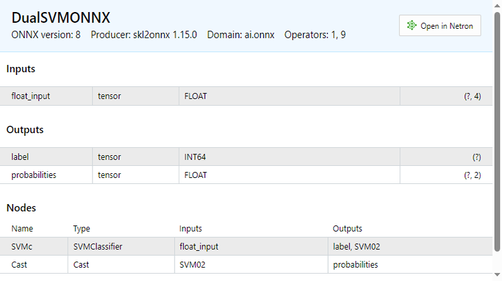Click the INT64 type cell for label
This screenshot has height=281, width=502.
[x=289, y=157]
